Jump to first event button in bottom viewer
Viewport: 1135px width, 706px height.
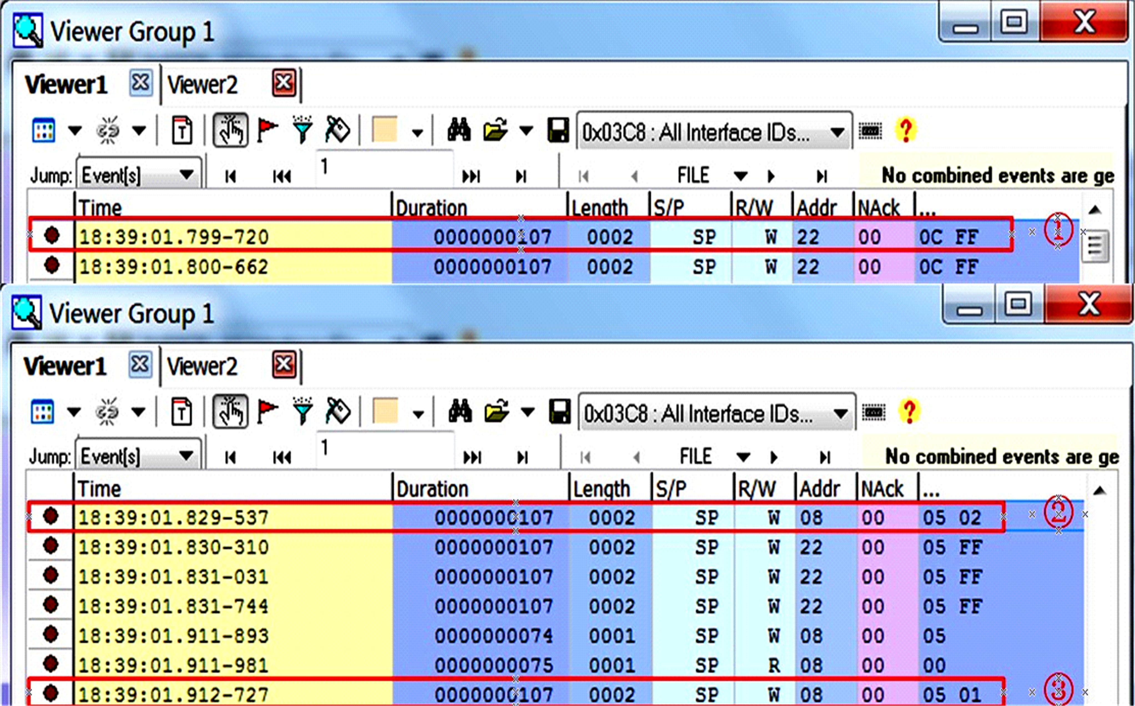(231, 458)
